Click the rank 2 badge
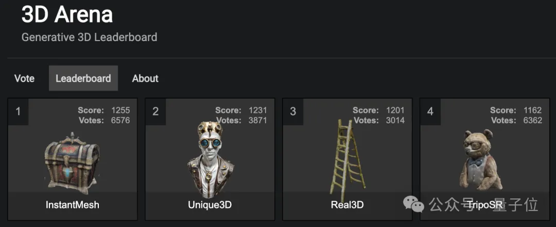The image size is (556, 227). click(155, 112)
